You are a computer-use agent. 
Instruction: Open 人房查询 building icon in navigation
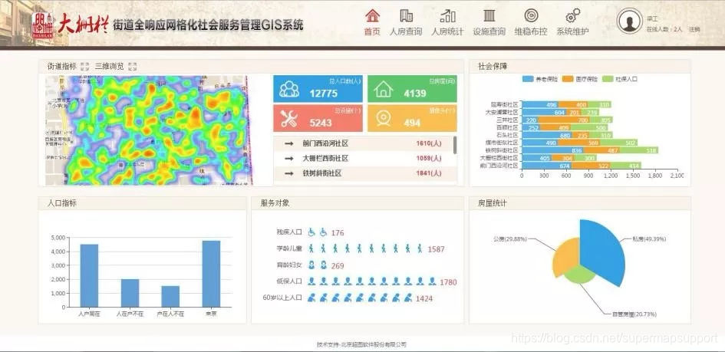(406, 15)
